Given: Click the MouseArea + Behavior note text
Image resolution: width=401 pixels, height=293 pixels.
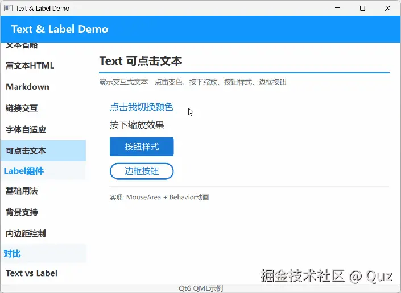Looking at the screenshot, I should click(159, 197).
